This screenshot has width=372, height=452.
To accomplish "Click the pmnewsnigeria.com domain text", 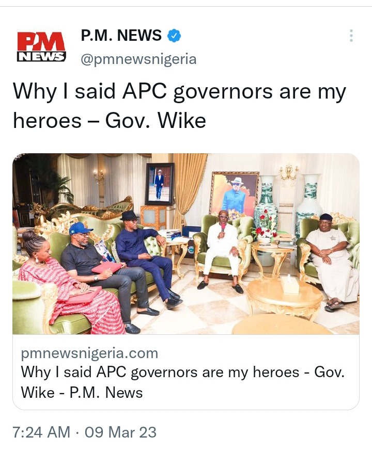I will click(x=89, y=353).
